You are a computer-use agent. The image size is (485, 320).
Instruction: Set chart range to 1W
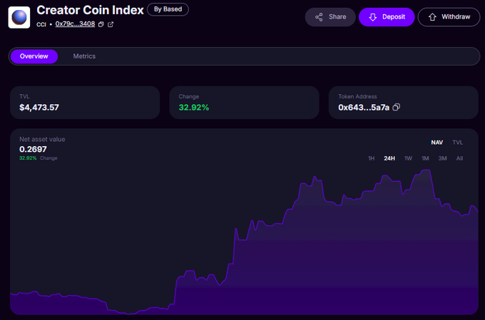(x=408, y=158)
